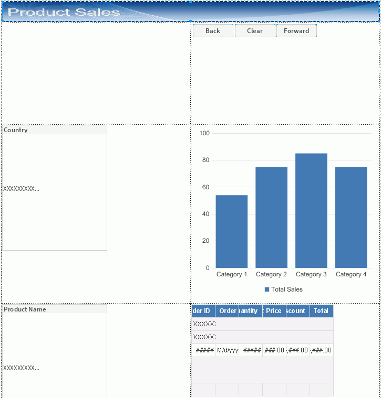This screenshot has width=381, height=398.
Task: Click the Total column header
Action: pos(321,311)
